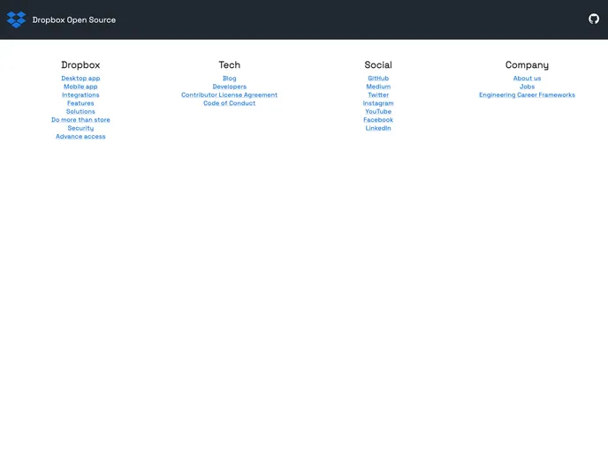Open Contributor License Agreement link
This screenshot has width=608, height=452.
230,94
